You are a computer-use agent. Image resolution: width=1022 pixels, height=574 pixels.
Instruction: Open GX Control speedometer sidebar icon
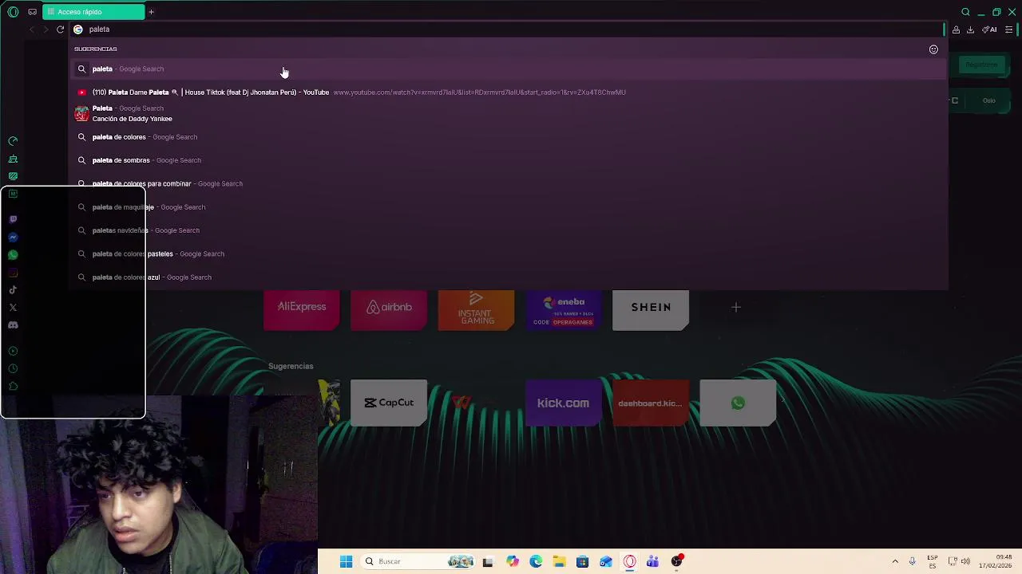(13, 141)
